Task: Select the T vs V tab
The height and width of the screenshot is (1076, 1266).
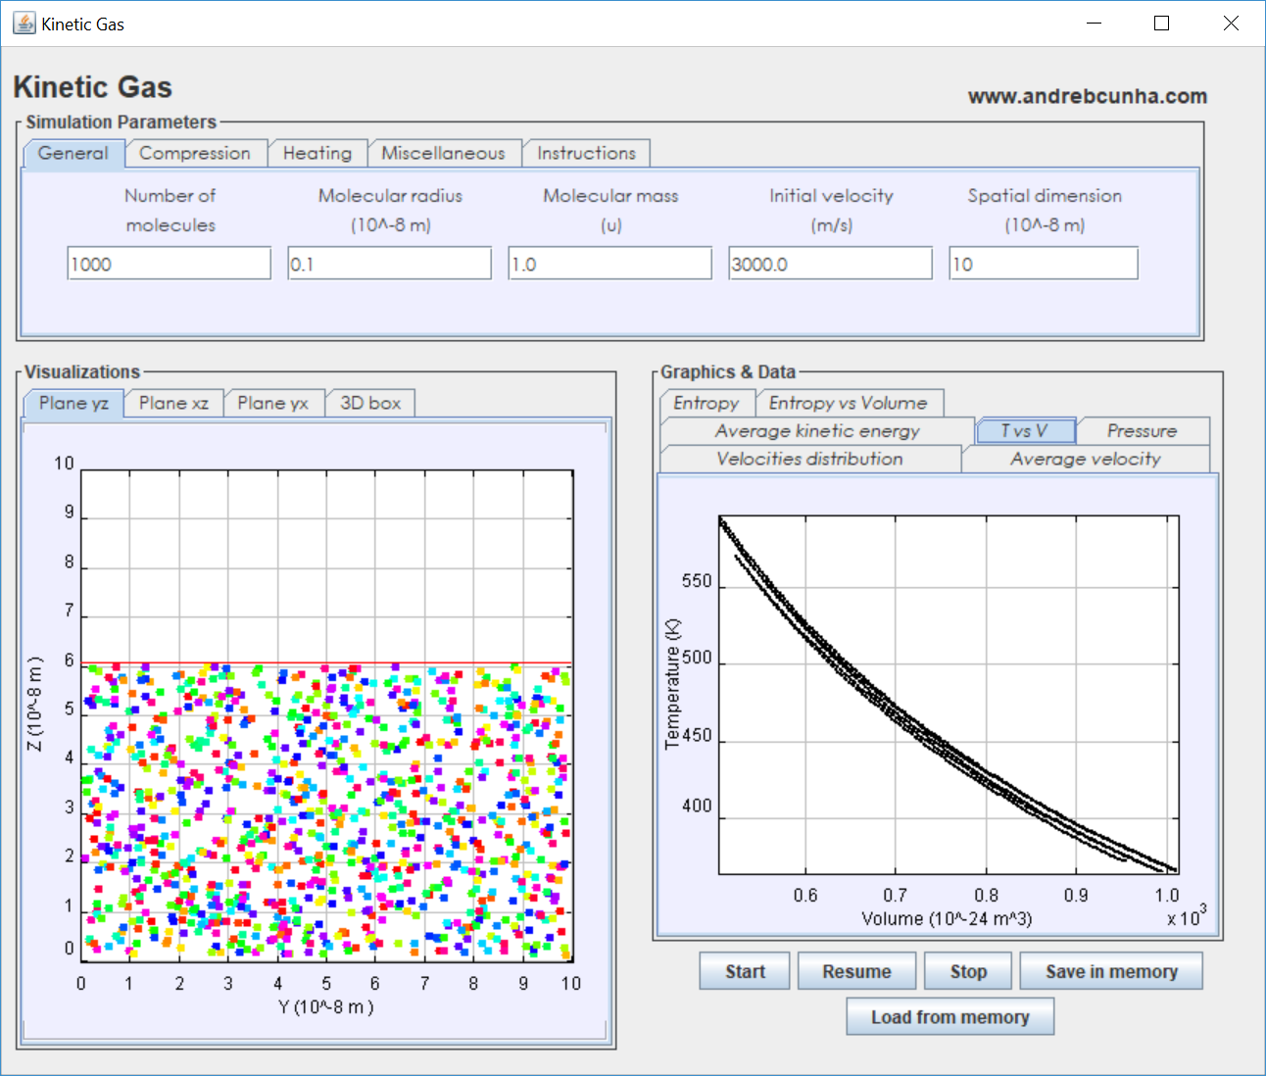Action: pyautogui.click(x=1025, y=431)
